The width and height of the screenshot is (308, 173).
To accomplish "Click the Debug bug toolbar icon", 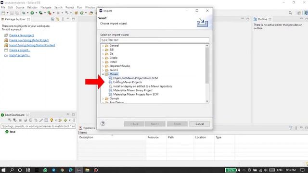I will pos(24,13).
